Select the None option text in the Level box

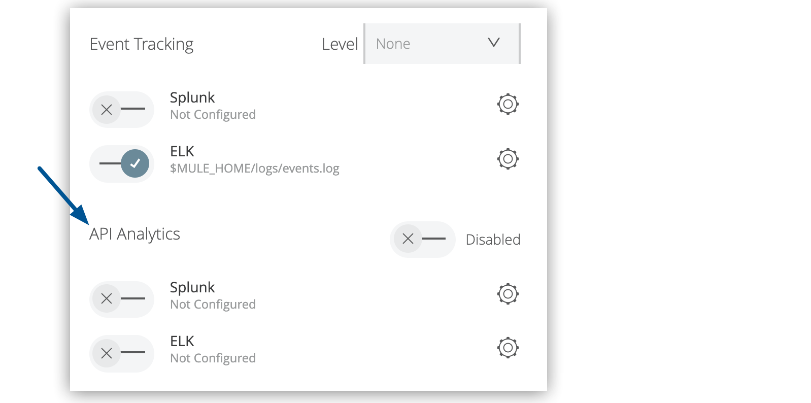tap(393, 44)
